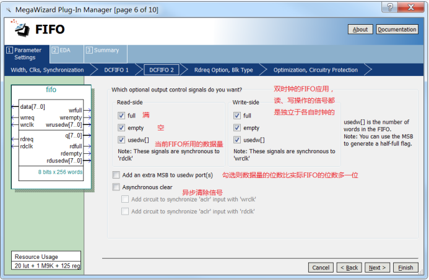Toggle the Read-side usedw[] checkbox
The width and height of the screenshot is (429, 280).
click(121, 140)
